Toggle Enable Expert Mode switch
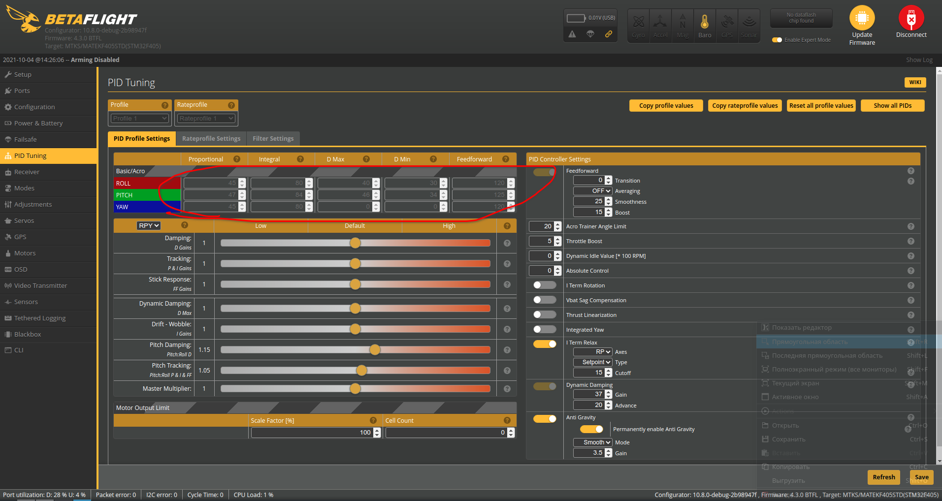This screenshot has width=942, height=501. tap(777, 40)
